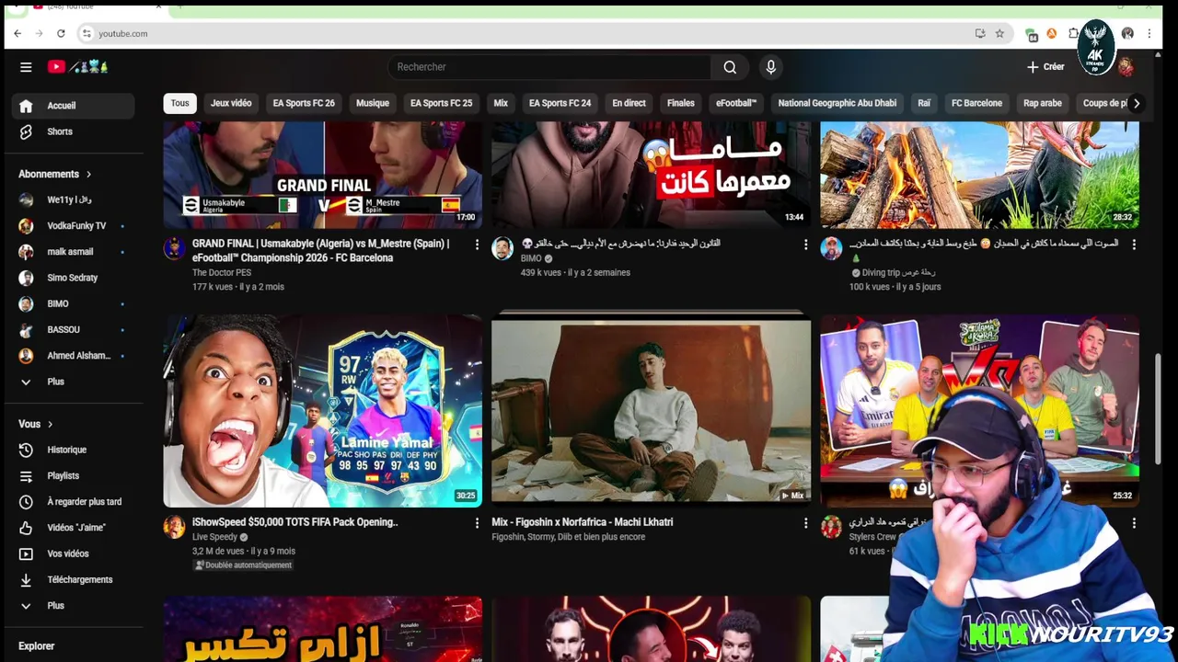Open Ahmed Alsham... subscription
The image size is (1178, 662).
[x=74, y=356]
